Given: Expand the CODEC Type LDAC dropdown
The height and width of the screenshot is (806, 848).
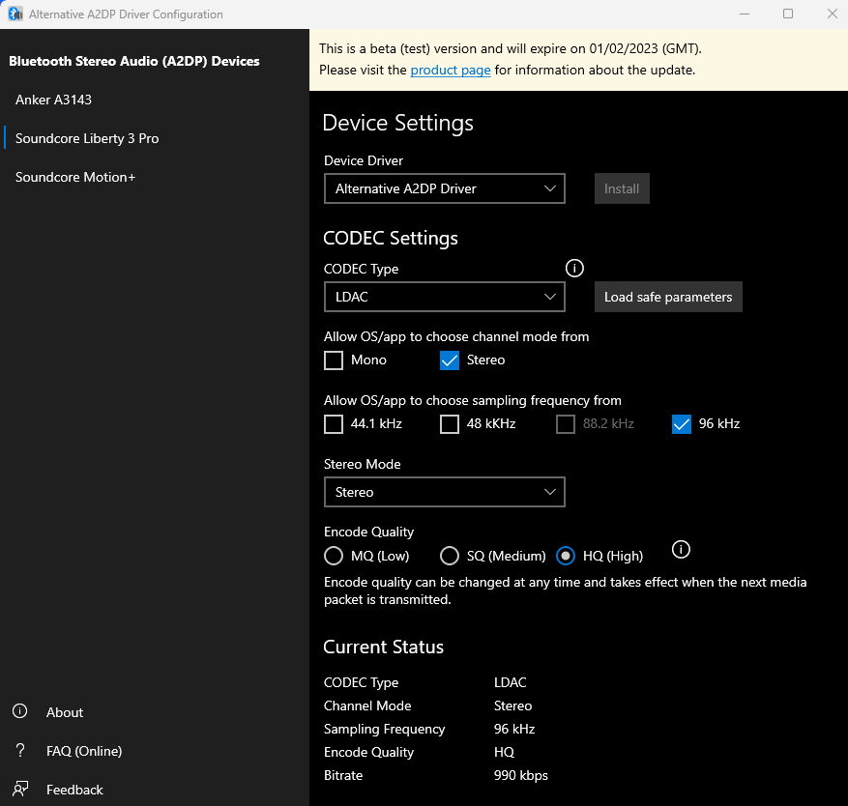Looking at the screenshot, I should coord(444,297).
